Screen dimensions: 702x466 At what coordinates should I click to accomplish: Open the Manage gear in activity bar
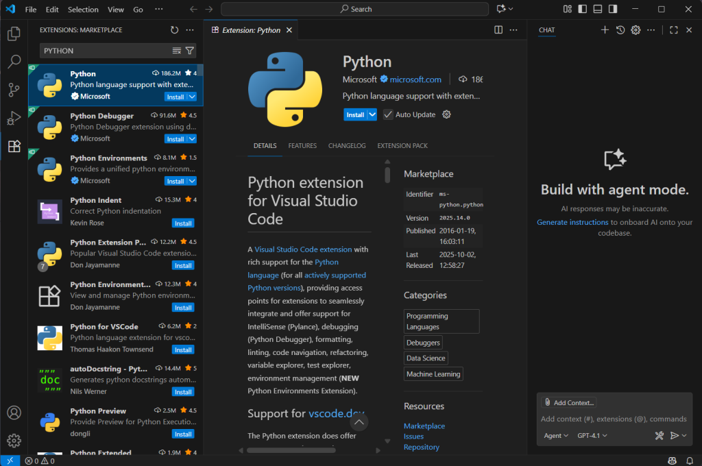click(x=14, y=441)
